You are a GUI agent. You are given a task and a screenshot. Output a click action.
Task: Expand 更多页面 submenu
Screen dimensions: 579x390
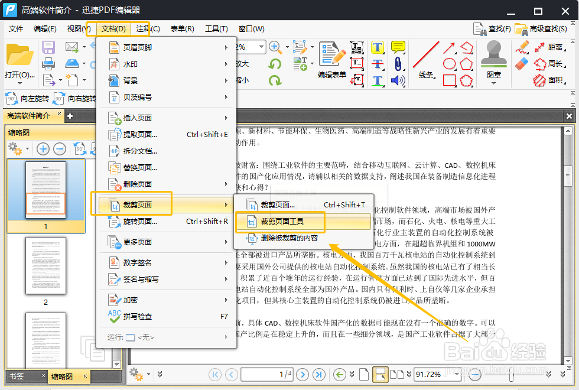click(x=168, y=242)
